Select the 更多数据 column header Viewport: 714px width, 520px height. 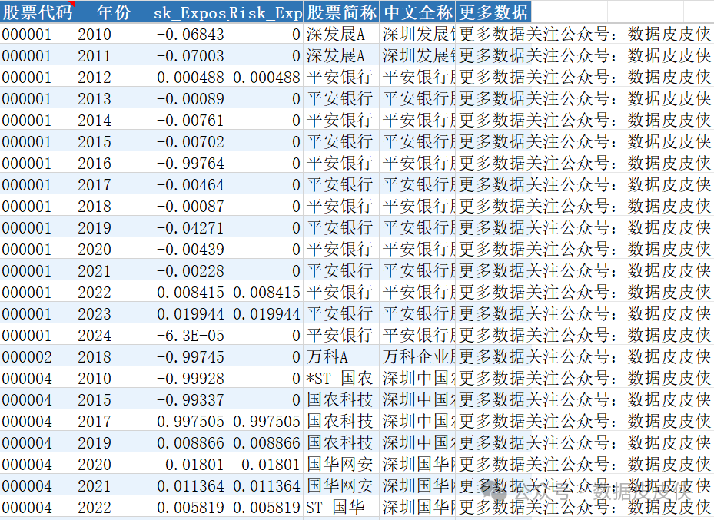click(x=493, y=12)
